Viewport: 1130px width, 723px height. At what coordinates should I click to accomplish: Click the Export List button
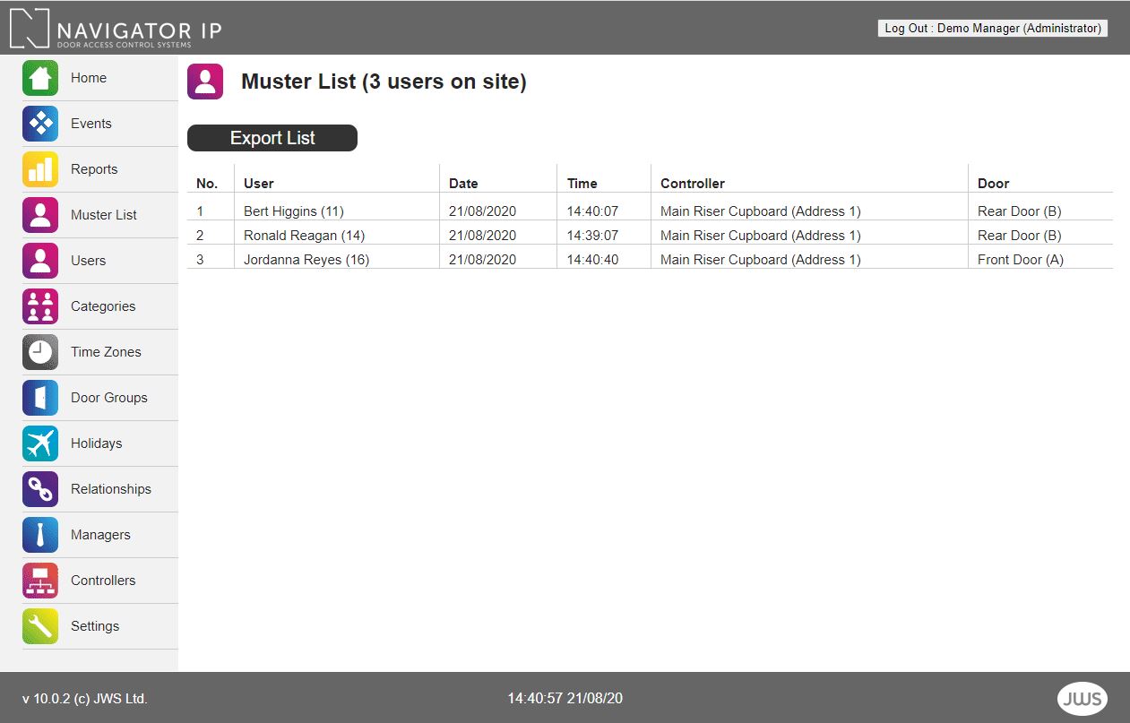pyautogui.click(x=272, y=138)
